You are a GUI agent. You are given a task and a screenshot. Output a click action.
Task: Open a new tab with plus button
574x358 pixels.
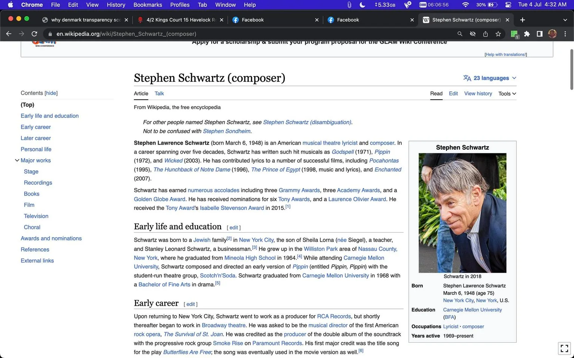[x=522, y=20]
